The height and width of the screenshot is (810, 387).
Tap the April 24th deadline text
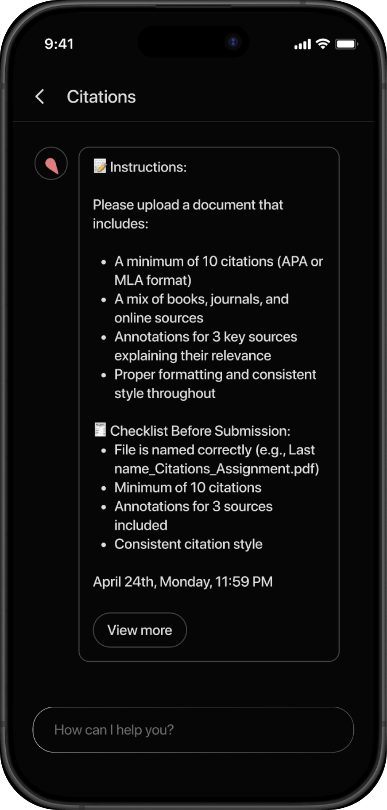coord(183,581)
